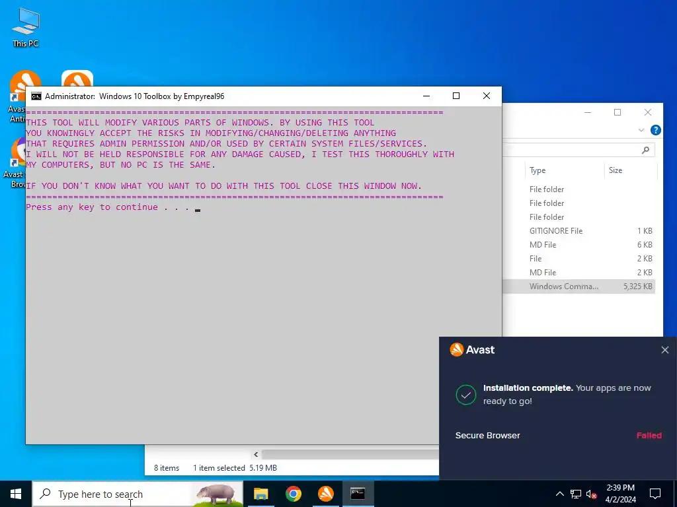Open Google Chrome from taskbar
677x507 pixels.
293,494
